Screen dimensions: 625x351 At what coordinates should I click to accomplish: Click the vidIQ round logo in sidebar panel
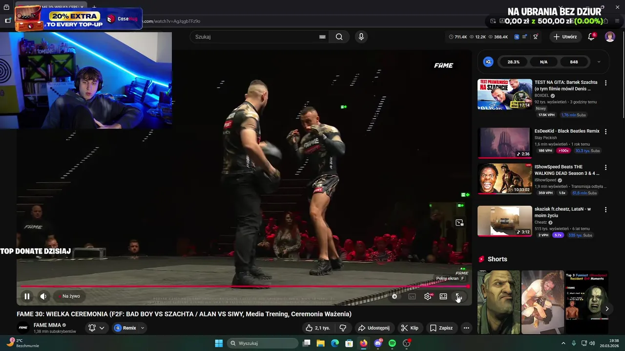488,62
